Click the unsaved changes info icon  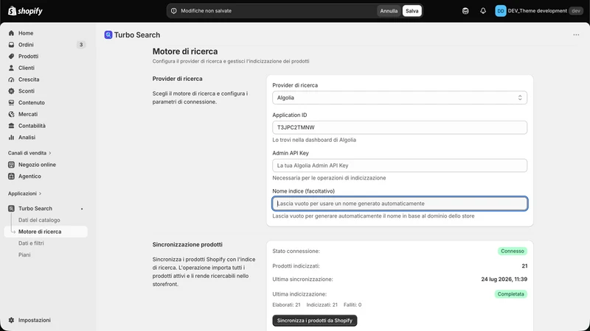174,11
